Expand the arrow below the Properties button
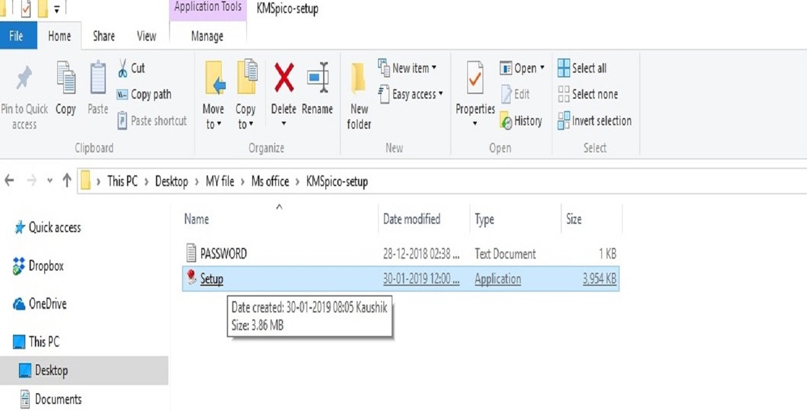 click(x=475, y=124)
